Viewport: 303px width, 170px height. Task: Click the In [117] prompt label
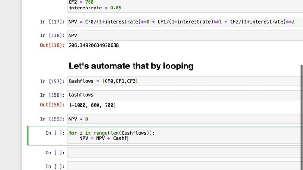click(52, 22)
